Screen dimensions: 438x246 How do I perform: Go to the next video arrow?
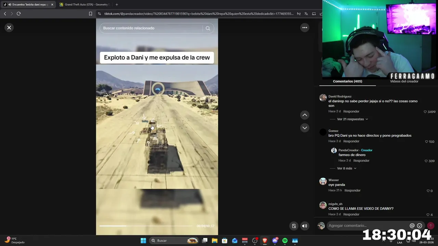[305, 128]
